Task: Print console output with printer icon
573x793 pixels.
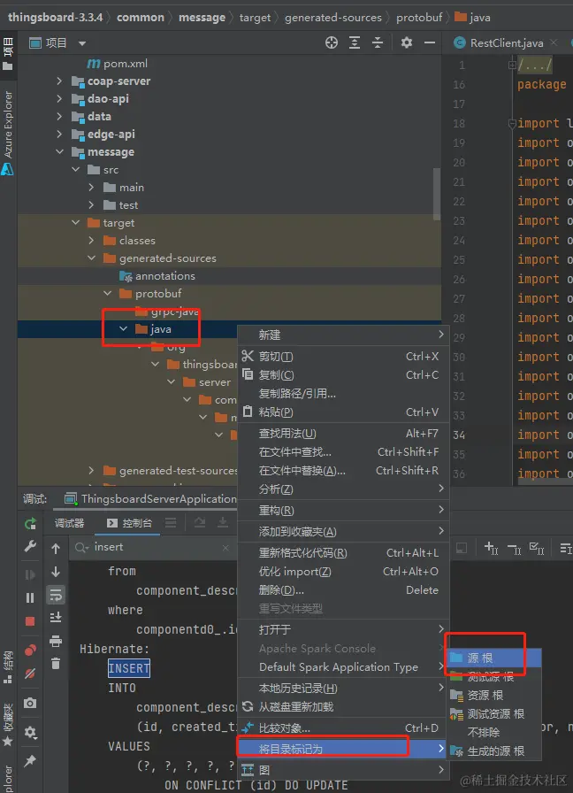Action: 56,642
